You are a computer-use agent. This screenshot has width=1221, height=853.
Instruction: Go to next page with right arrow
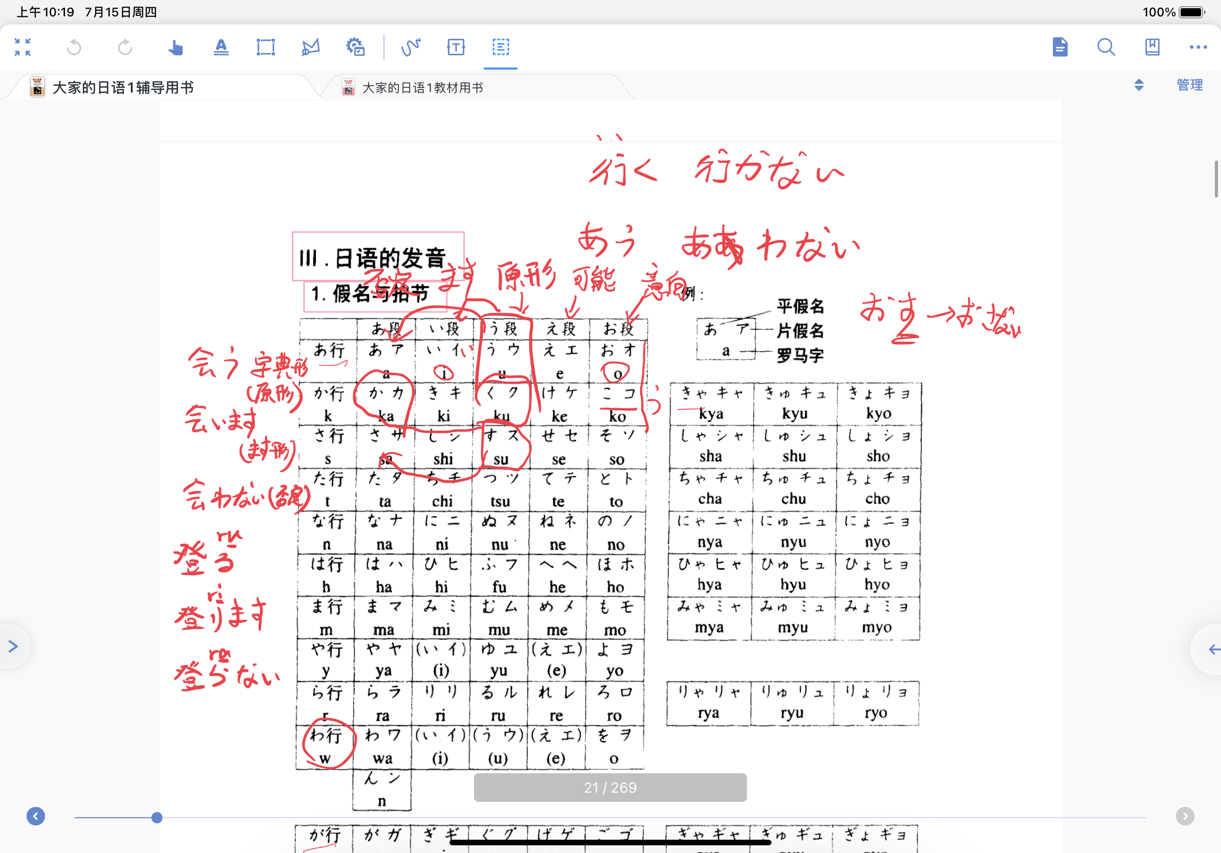coord(1185,816)
